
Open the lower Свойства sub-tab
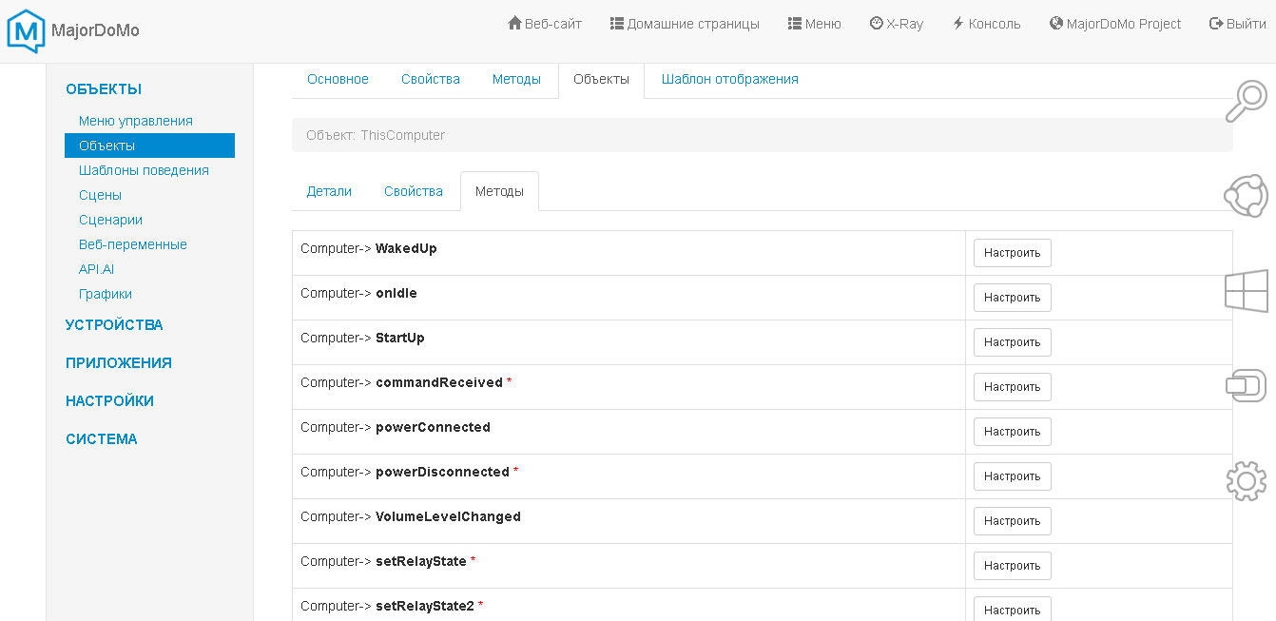pos(414,191)
